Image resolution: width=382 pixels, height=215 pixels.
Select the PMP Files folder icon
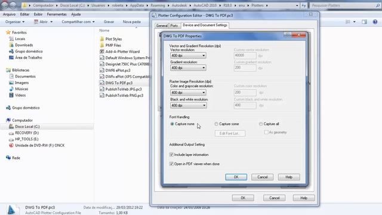(x=102, y=45)
